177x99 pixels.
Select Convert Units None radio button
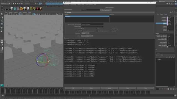[97, 29]
